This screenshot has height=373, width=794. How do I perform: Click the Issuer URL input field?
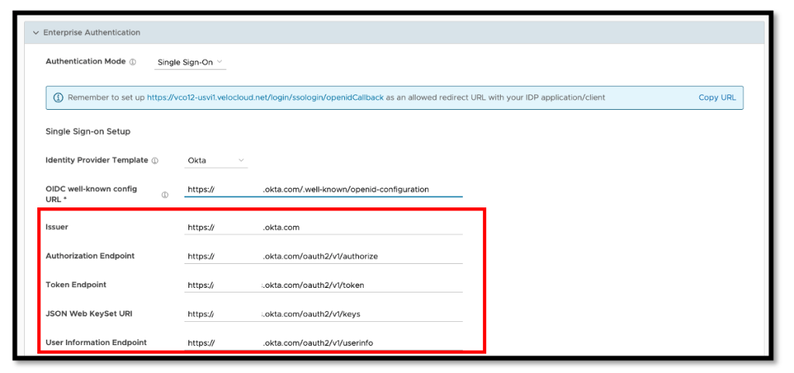323,228
